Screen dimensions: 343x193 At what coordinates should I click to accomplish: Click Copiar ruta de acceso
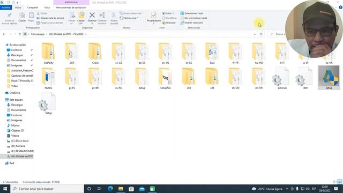[50, 18]
